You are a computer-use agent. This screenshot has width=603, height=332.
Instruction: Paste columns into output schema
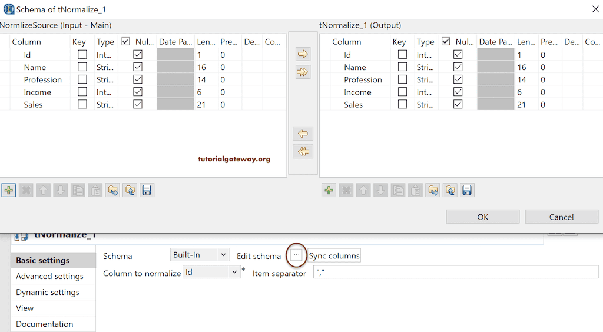coord(415,190)
